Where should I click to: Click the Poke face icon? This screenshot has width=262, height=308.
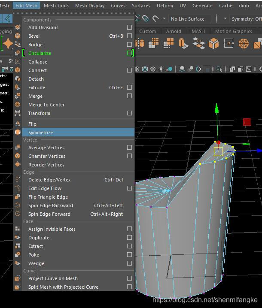pos(18,255)
